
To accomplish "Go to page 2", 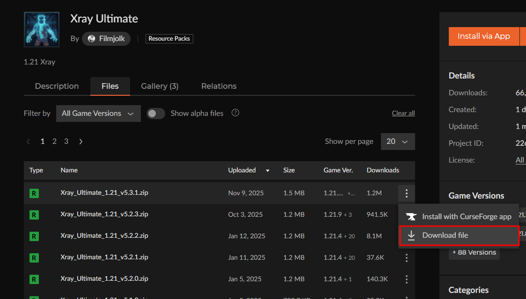I will [x=54, y=142].
